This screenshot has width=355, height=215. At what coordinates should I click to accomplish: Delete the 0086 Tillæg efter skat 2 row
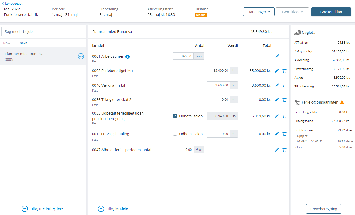point(285,100)
